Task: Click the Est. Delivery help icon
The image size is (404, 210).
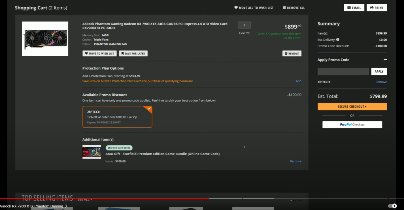Action: (338, 40)
